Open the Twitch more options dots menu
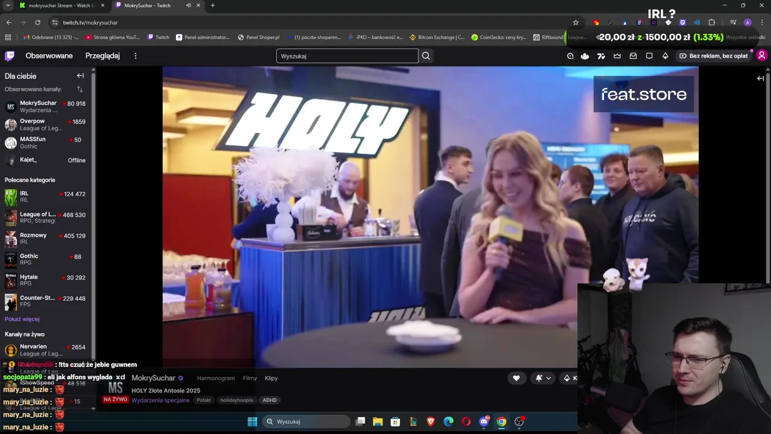Viewport: 771px width, 434px height. click(136, 56)
